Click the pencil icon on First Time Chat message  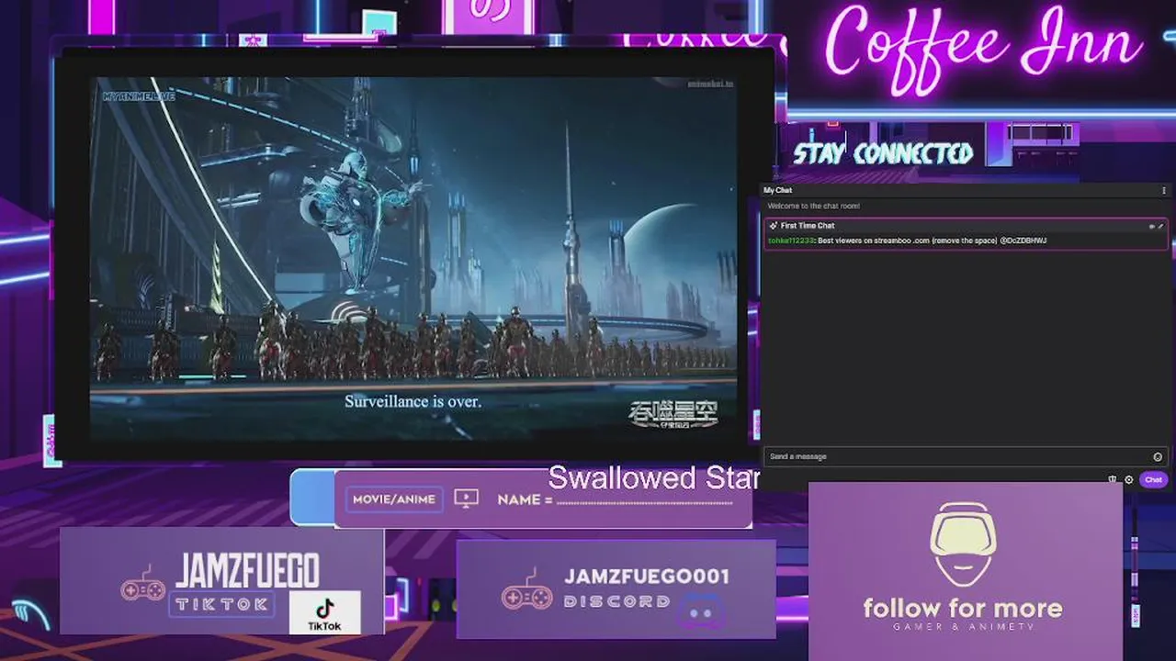pos(1160,226)
